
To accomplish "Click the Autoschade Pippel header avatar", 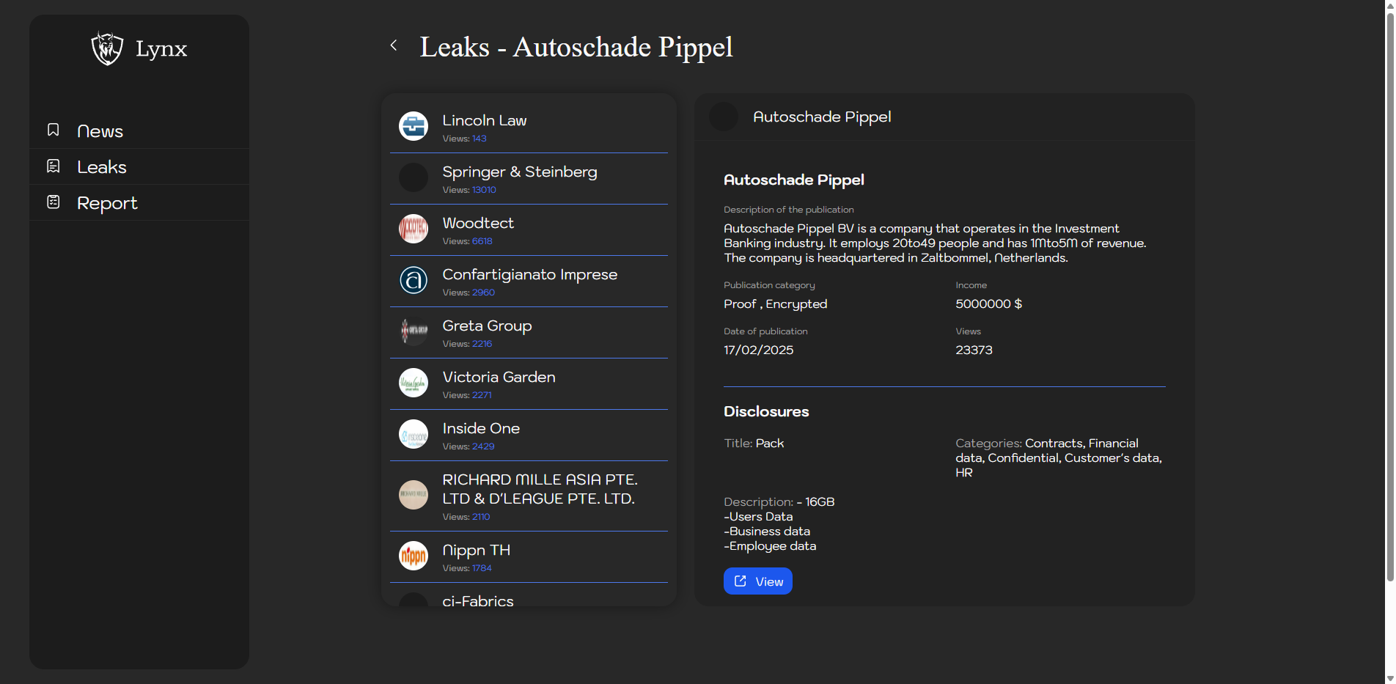I will [x=724, y=117].
